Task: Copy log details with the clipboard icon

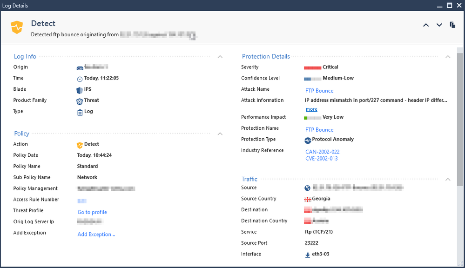Action: pyautogui.click(x=452, y=25)
